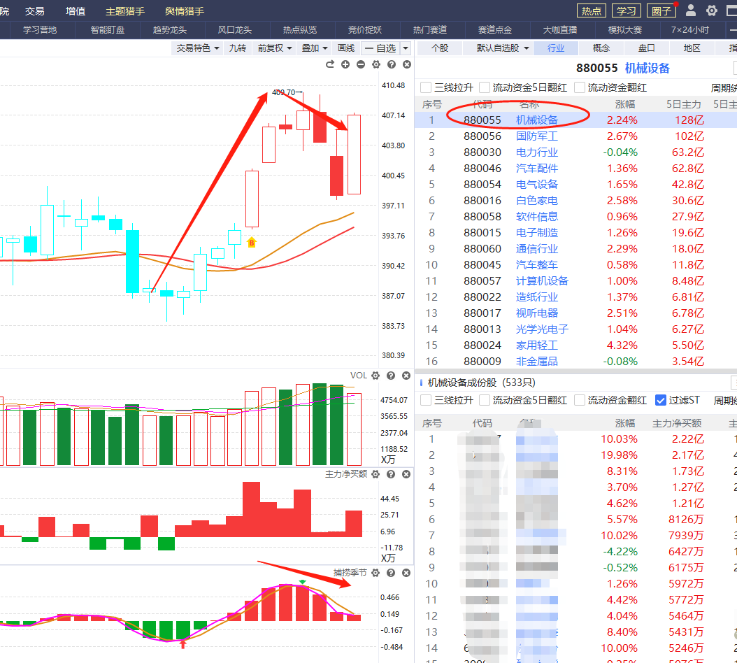Click the chart refresh arrow icon

click(x=330, y=64)
